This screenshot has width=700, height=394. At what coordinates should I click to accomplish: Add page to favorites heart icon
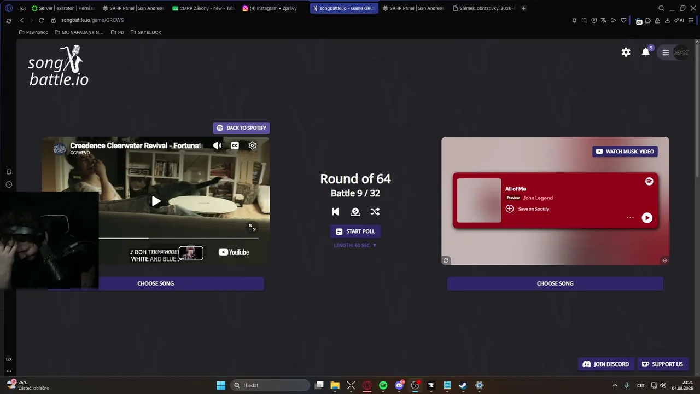[623, 20]
